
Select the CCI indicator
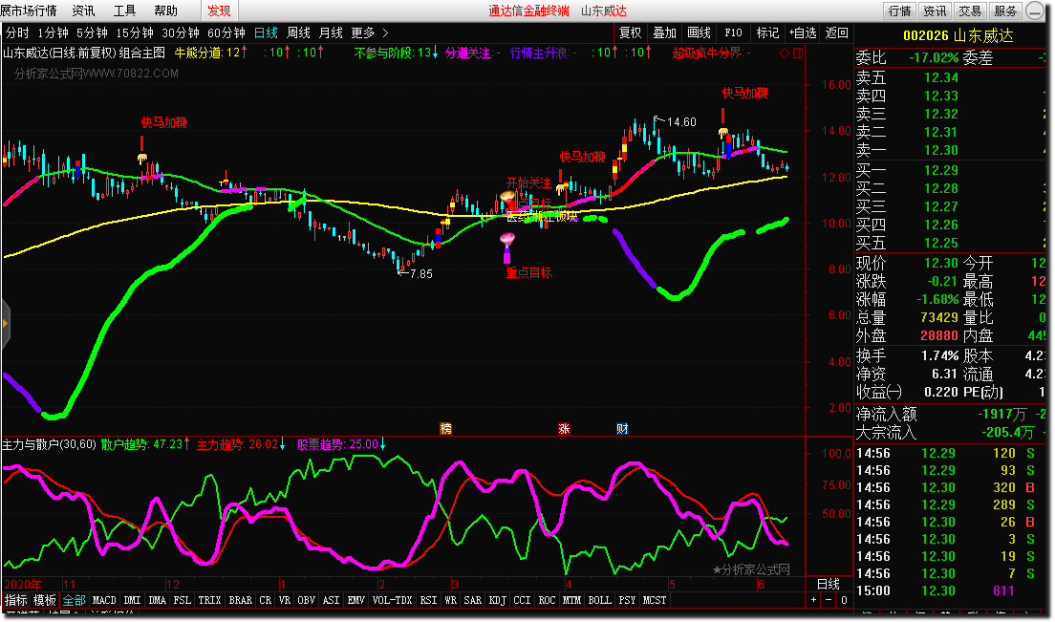[x=522, y=600]
